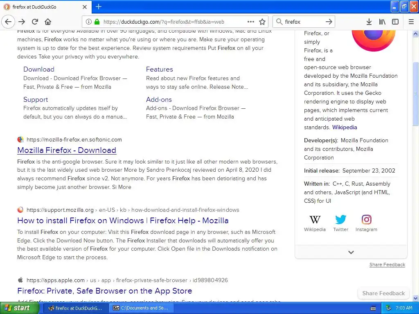This screenshot has height=314, width=419.
Task: Click the scrollbar down arrow
Action: (416, 298)
